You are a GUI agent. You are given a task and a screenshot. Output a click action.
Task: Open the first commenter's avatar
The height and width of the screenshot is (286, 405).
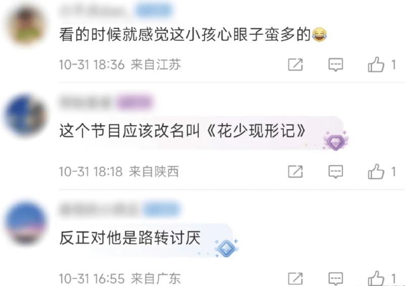[x=26, y=25]
